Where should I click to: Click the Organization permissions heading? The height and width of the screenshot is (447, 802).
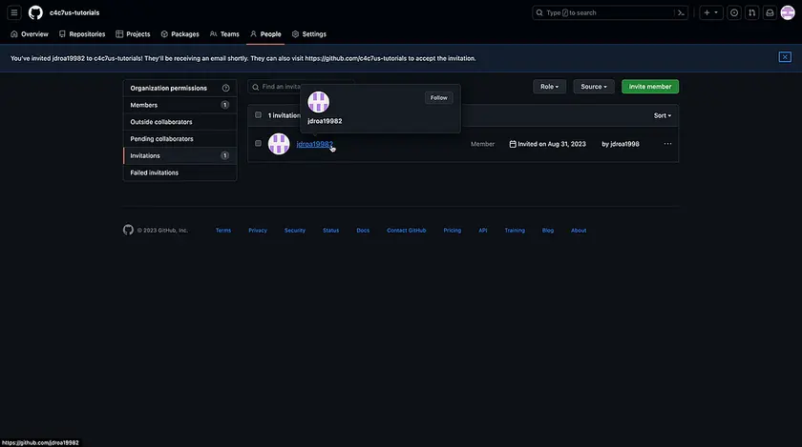coord(168,88)
